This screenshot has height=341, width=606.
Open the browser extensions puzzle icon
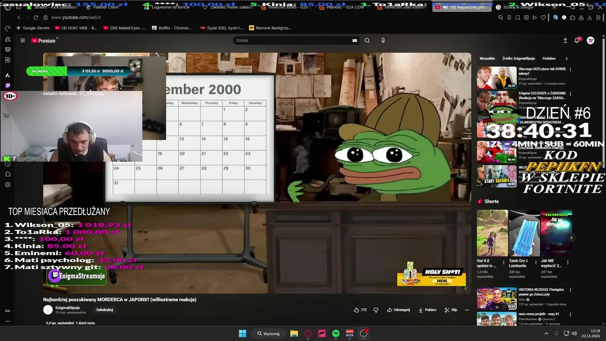573,18
